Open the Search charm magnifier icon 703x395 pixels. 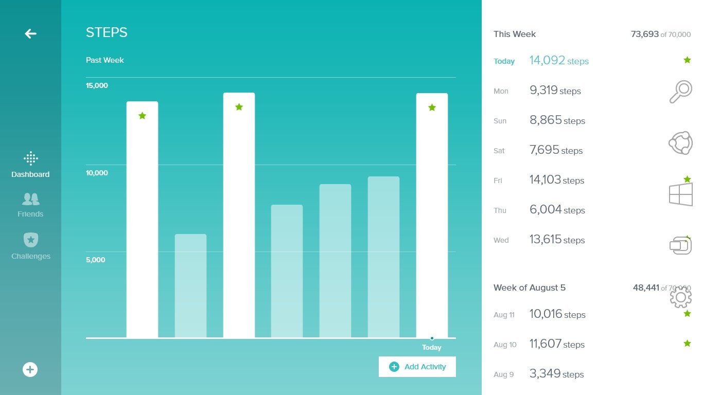tap(680, 92)
